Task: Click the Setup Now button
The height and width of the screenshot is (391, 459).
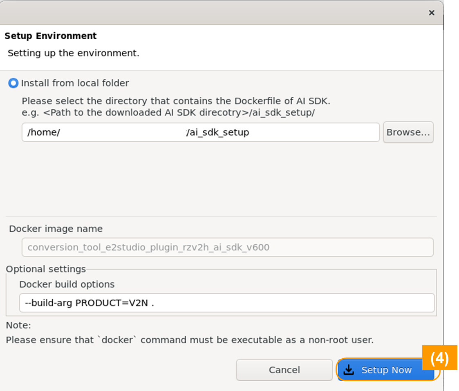Action: click(x=385, y=370)
